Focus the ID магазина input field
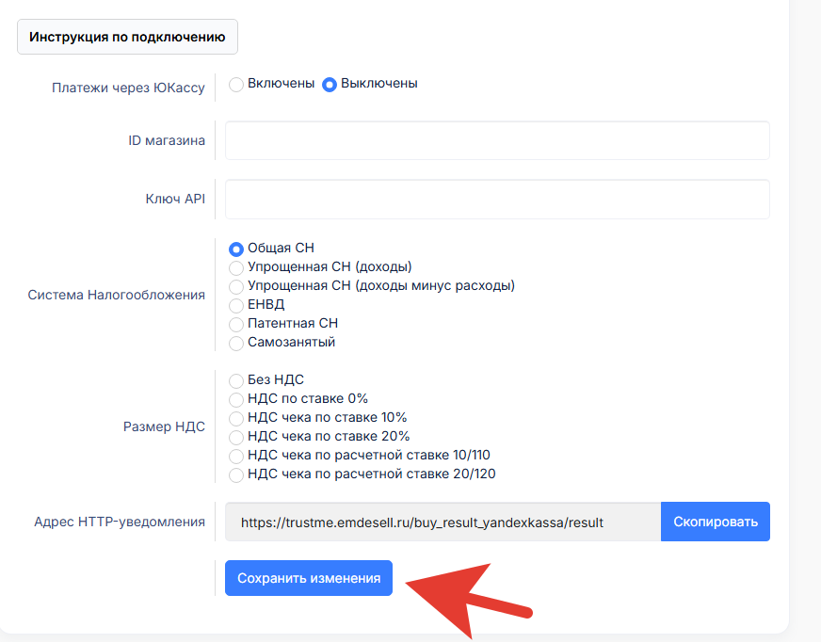Viewport: 821px width, 643px height. pos(497,140)
